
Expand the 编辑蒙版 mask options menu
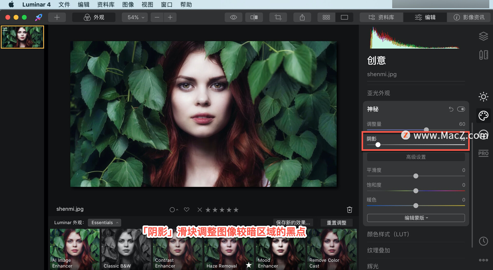tap(415, 218)
